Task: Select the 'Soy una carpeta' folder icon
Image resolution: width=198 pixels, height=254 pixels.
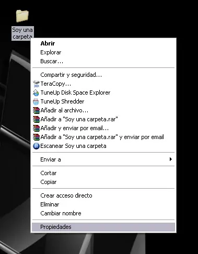Action: coord(22,16)
